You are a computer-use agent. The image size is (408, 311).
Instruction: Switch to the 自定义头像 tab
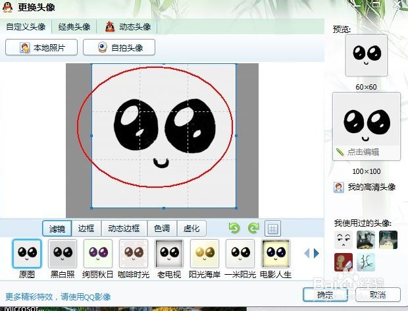pyautogui.click(x=26, y=26)
